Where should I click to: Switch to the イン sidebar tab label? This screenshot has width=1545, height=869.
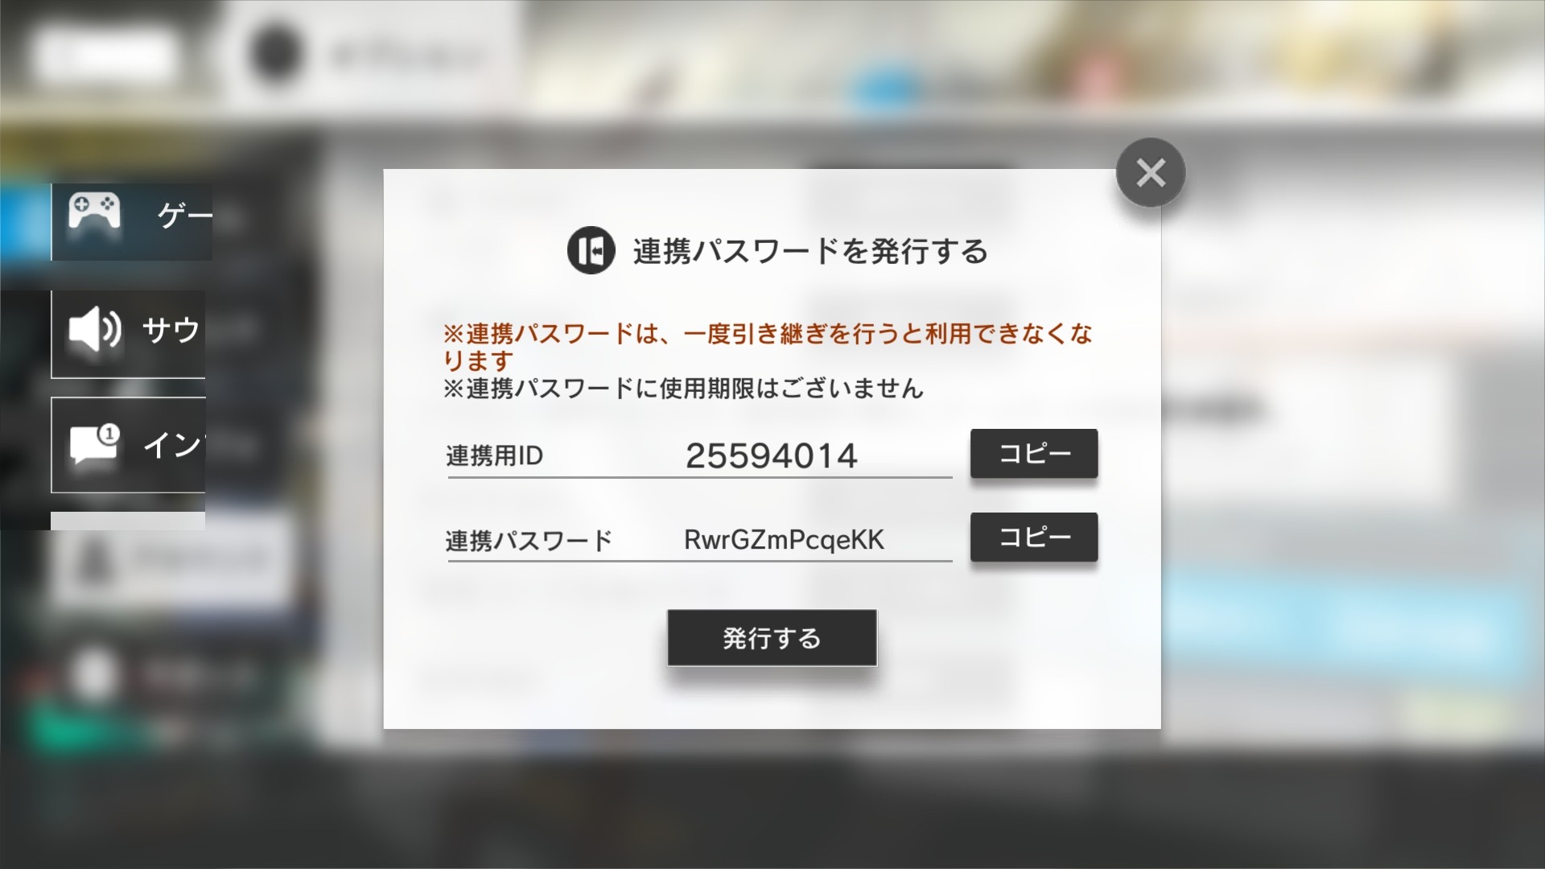pos(174,445)
